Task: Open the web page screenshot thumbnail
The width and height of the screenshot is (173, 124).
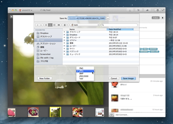Action: [x=100, y=113]
